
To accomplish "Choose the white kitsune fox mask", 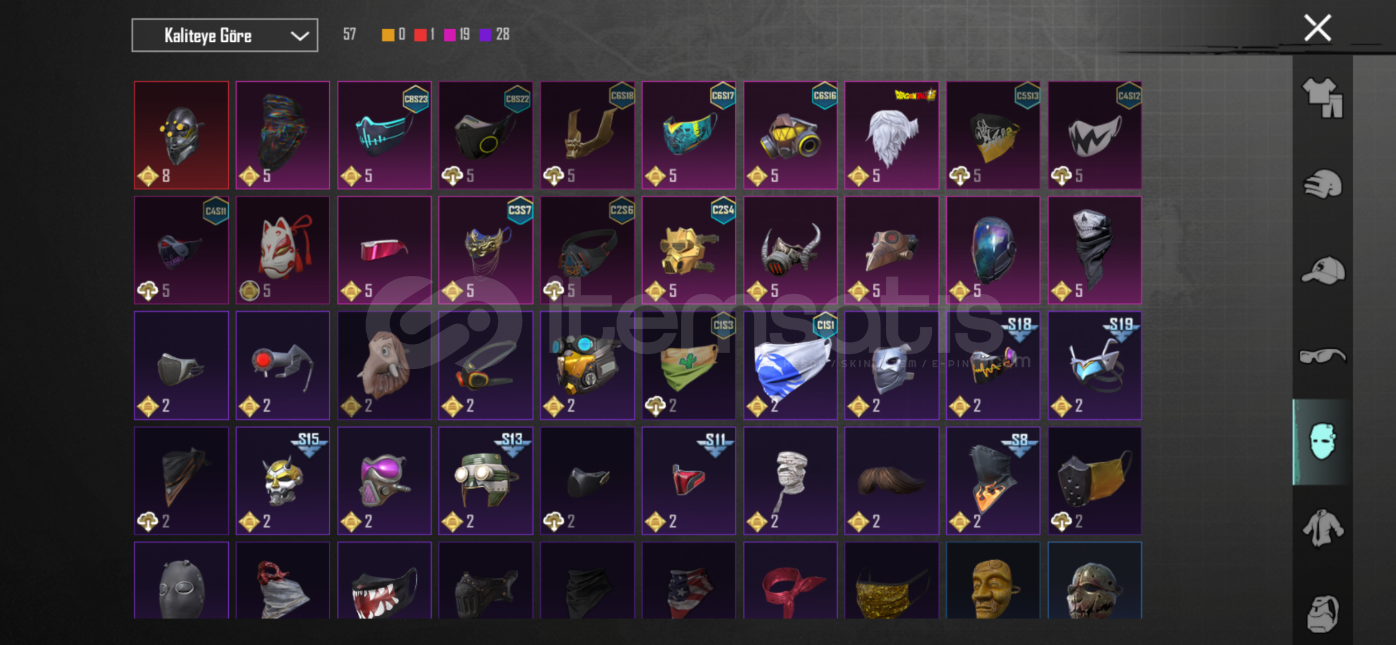I will click(283, 250).
